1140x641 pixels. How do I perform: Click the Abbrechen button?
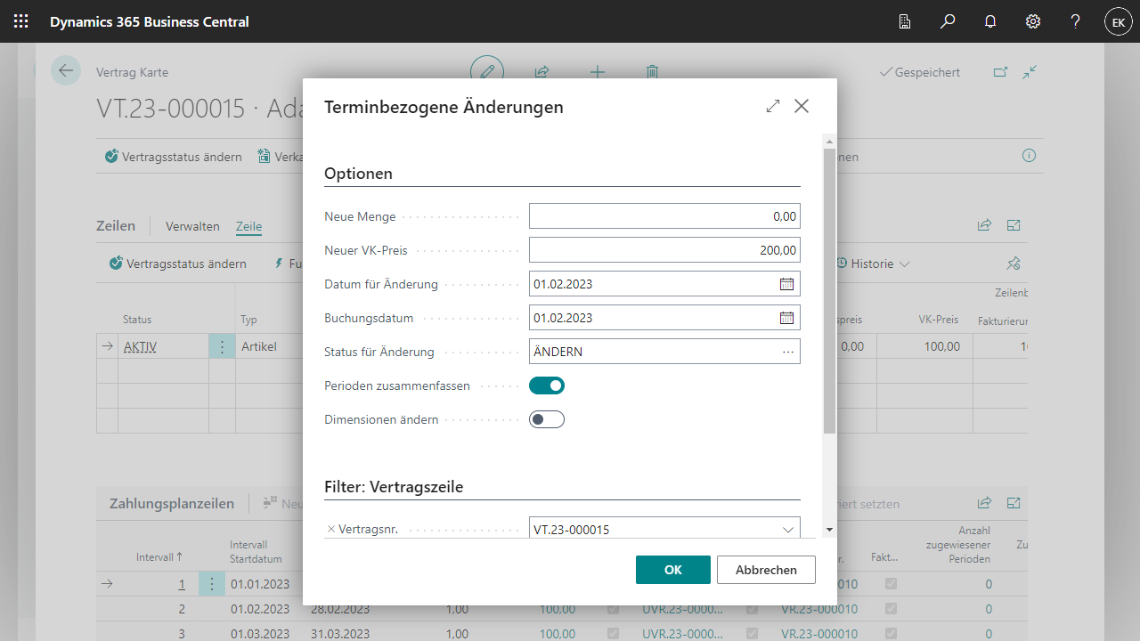pyautogui.click(x=766, y=570)
